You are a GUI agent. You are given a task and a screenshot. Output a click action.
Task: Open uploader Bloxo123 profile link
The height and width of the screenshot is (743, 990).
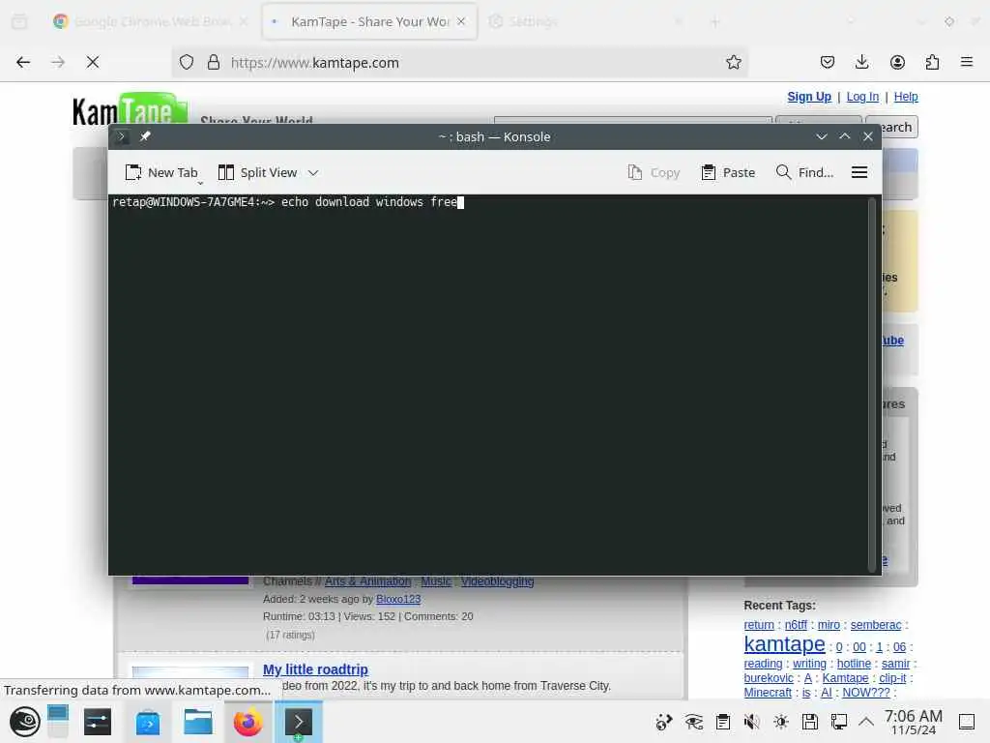pos(398,599)
